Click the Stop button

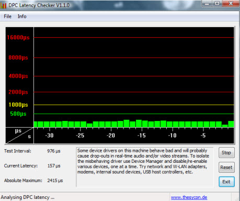[226, 153]
